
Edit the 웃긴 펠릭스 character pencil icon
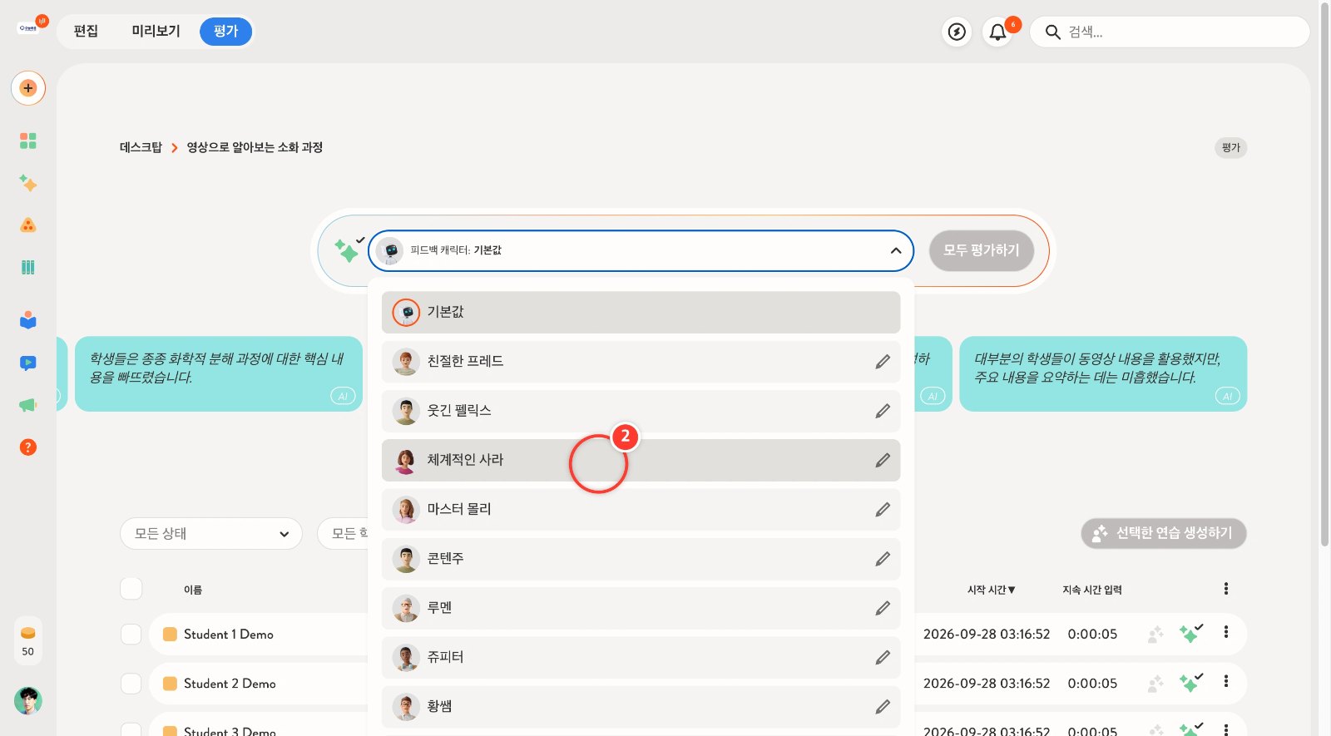pyautogui.click(x=883, y=411)
